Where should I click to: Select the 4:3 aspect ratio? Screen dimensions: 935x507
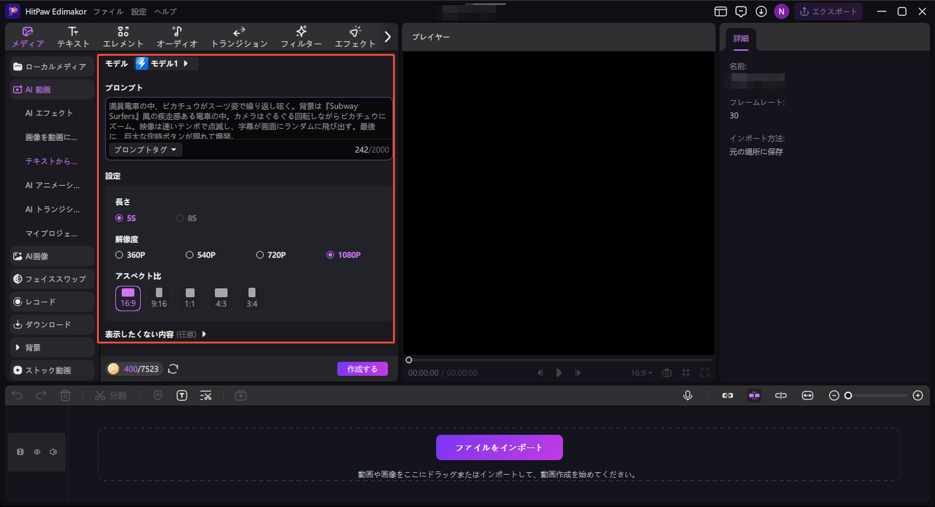tap(221, 298)
